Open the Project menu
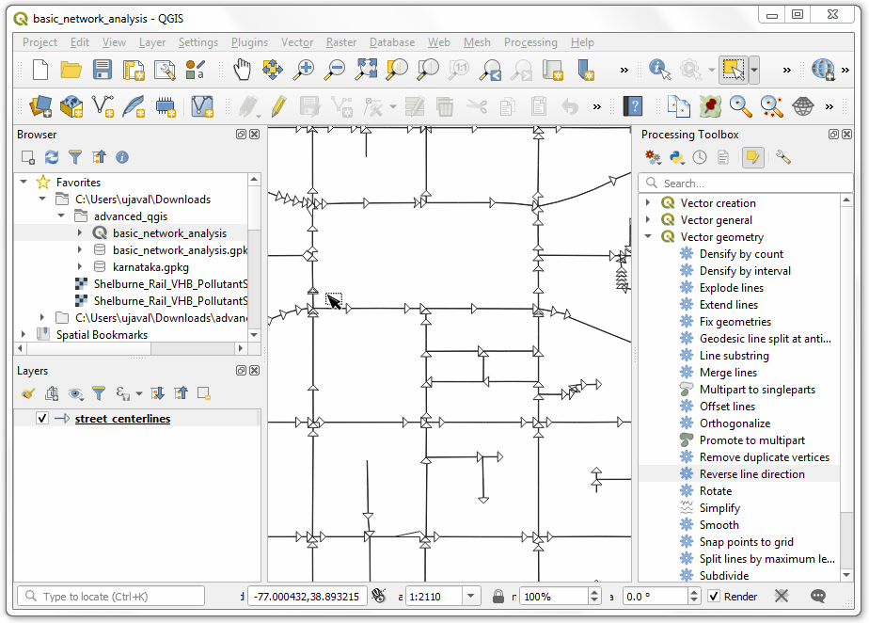869x623 pixels. [x=39, y=42]
